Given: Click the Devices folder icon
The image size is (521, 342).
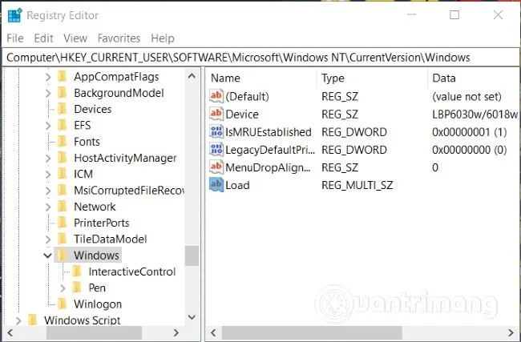Looking at the screenshot, I should click(x=63, y=109).
